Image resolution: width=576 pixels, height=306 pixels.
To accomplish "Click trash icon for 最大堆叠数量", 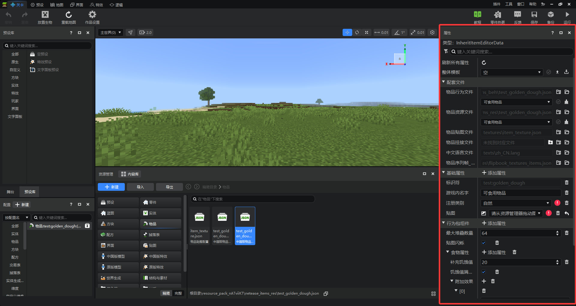I will tap(567, 233).
